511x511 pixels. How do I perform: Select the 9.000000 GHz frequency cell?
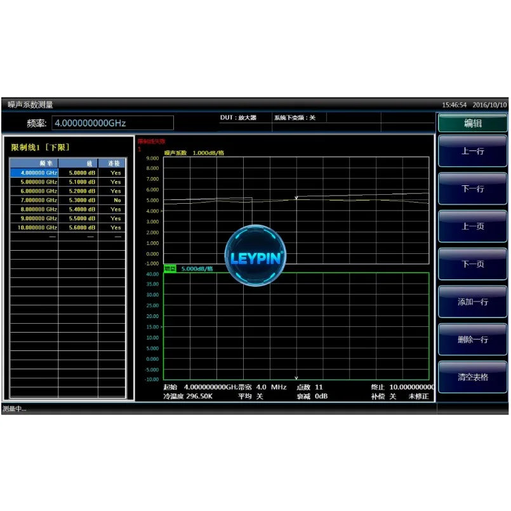(x=34, y=218)
